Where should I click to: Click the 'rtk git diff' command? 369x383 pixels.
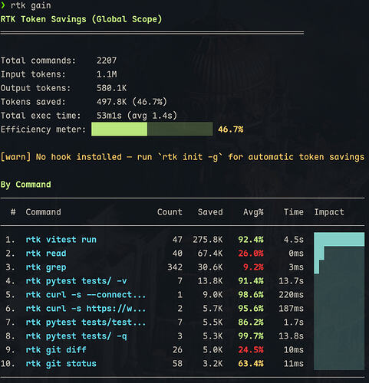[x=56, y=350]
